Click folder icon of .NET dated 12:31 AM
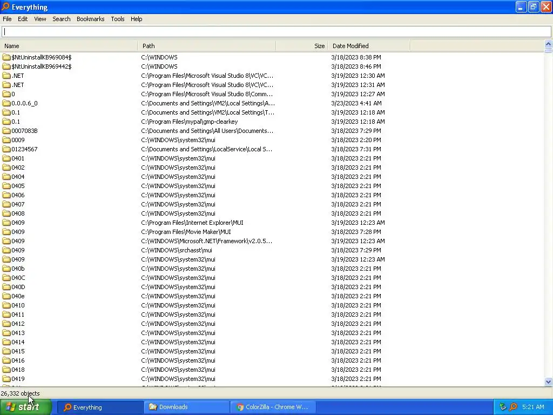Screen dimensions: 553x415 pos(6,85)
